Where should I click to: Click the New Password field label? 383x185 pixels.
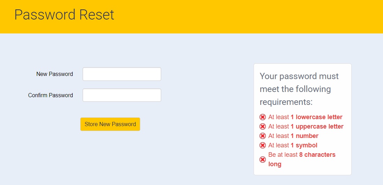54,74
